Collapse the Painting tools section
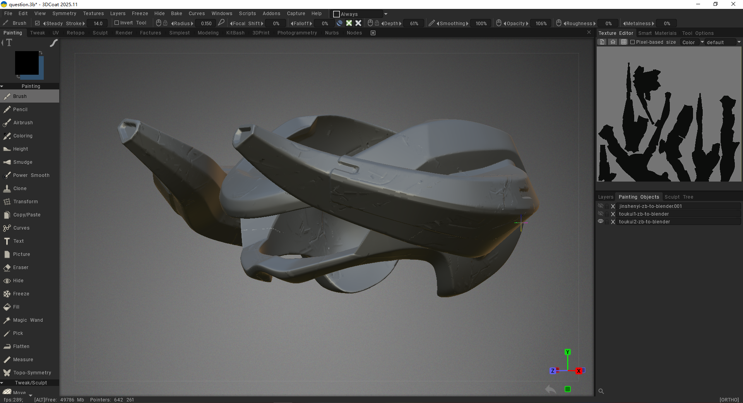The width and height of the screenshot is (743, 403). click(x=2, y=86)
